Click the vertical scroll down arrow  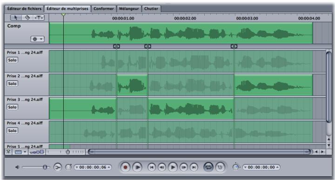tap(329, 146)
